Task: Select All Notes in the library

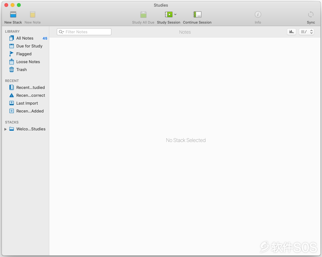Action: pos(26,38)
